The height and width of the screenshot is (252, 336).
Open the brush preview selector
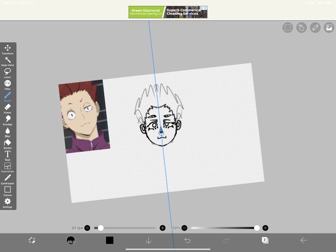click(71, 240)
